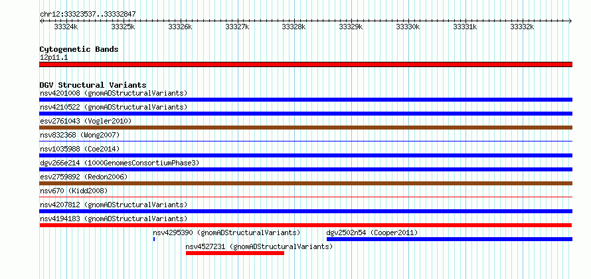Click the nsv4201008 variant label
The width and height of the screenshot is (591, 279).
point(114,93)
